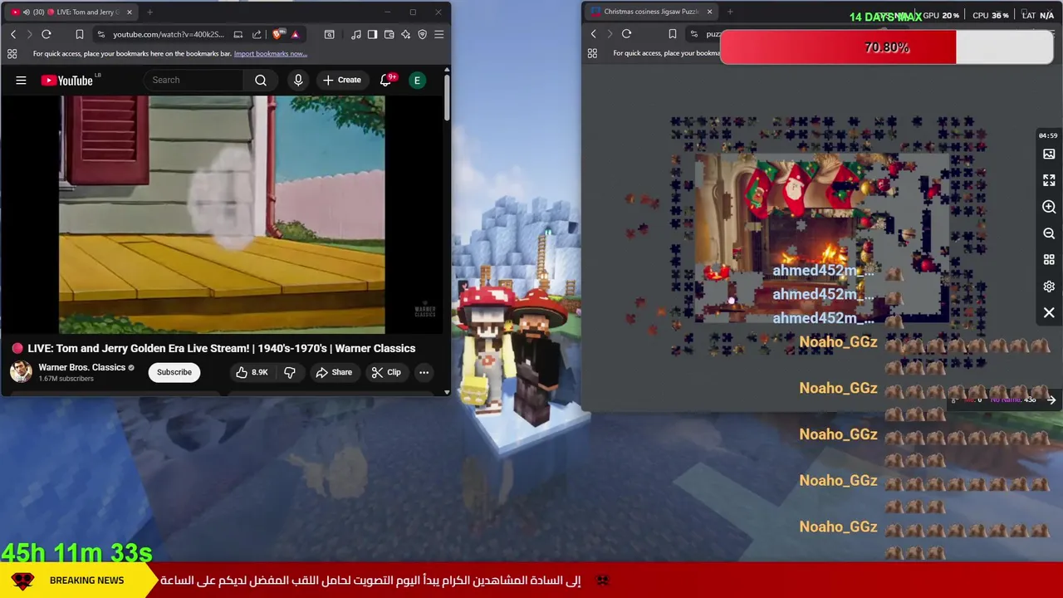The width and height of the screenshot is (1063, 598).
Task: Click the 'BREAKING NEWS' ticker label
Action: [x=86, y=580]
